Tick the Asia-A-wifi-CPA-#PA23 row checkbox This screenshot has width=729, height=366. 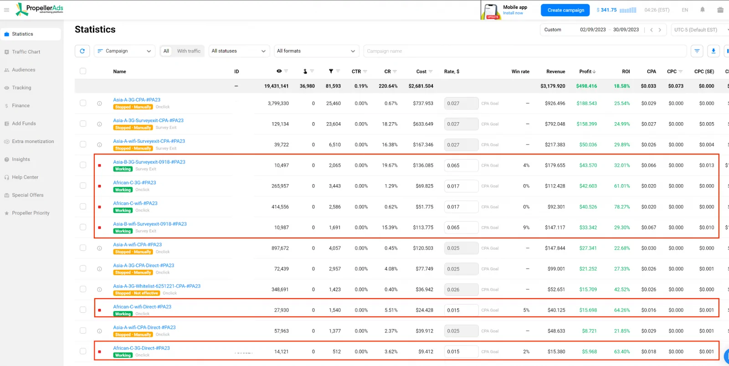point(83,248)
